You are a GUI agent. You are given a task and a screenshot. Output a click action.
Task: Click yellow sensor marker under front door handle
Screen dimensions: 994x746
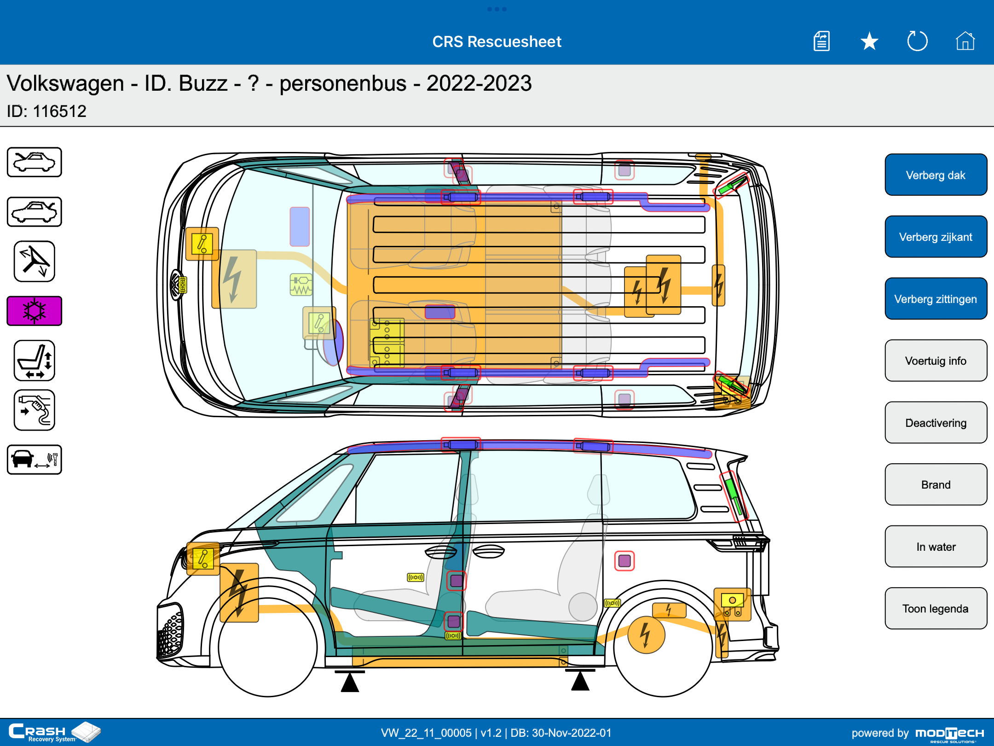(416, 577)
